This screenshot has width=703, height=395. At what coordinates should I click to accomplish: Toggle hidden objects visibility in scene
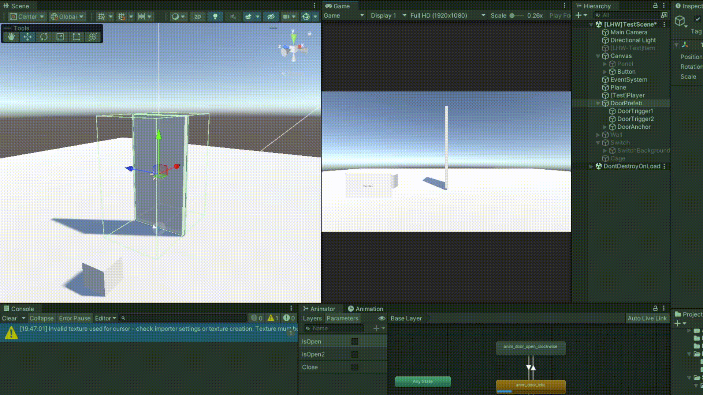(271, 16)
